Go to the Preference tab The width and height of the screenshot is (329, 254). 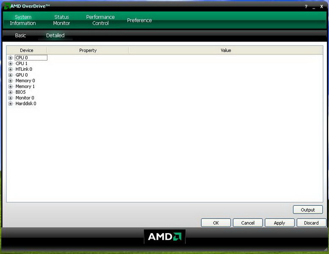[x=139, y=20]
